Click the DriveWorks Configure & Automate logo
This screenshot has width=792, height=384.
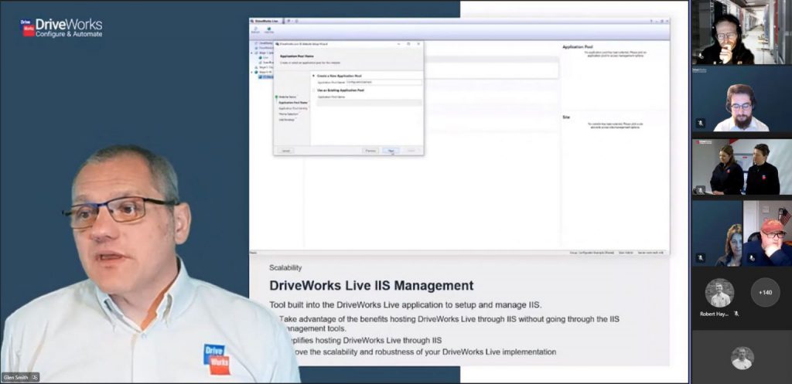click(x=61, y=28)
